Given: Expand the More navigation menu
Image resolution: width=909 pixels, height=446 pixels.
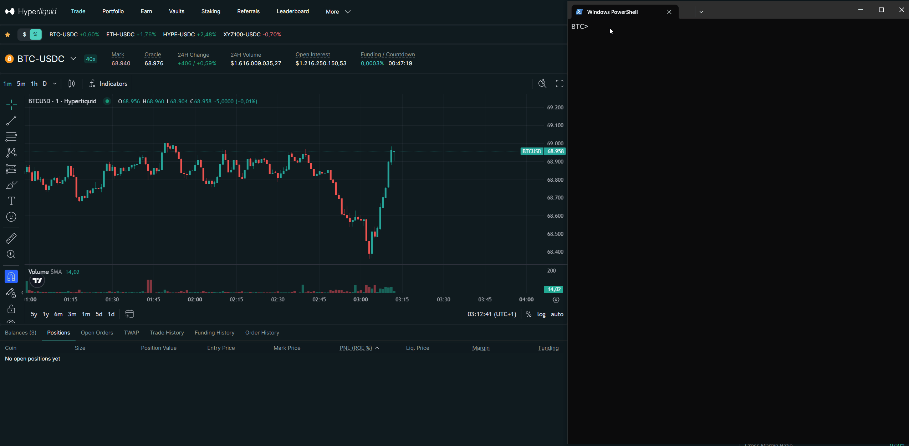Looking at the screenshot, I should (x=337, y=11).
